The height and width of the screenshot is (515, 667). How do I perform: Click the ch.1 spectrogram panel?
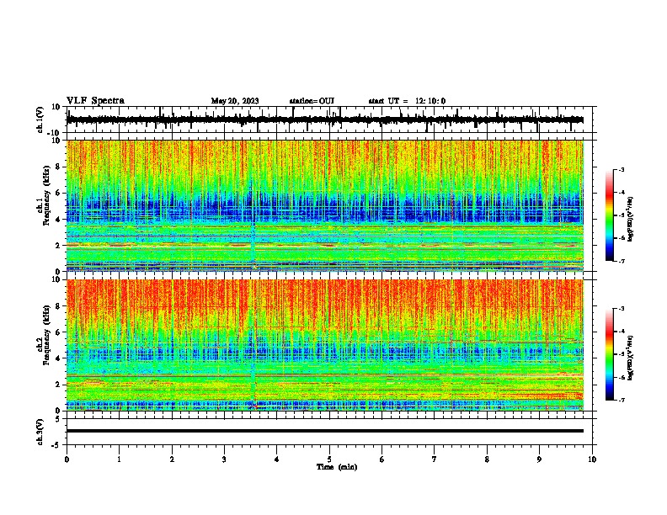[x=325, y=205]
